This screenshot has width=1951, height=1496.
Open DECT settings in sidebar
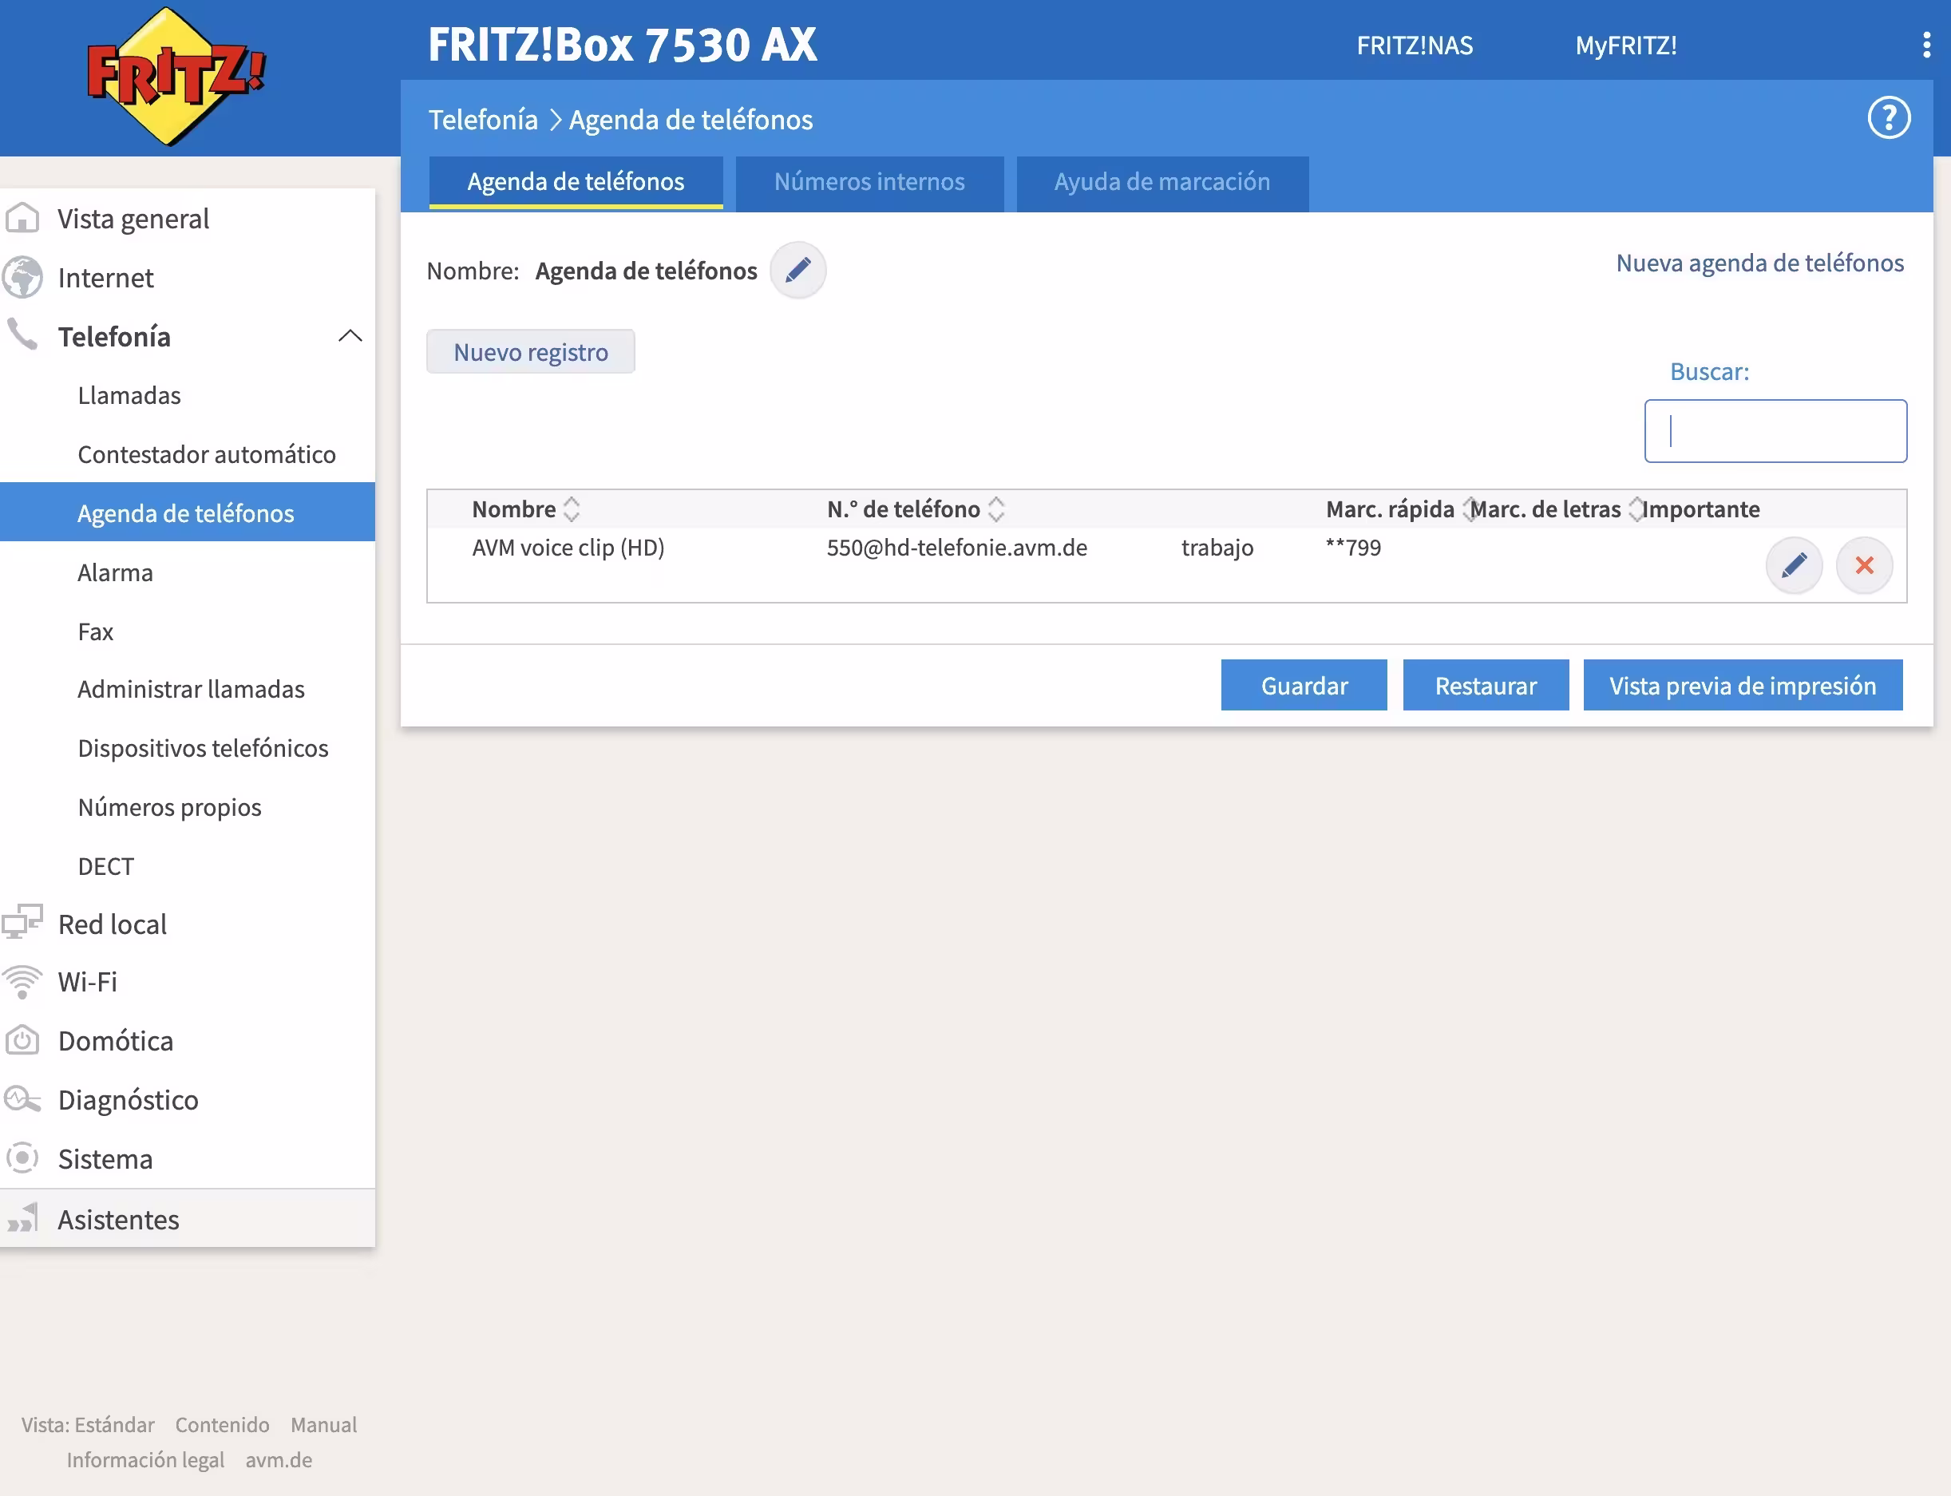click(106, 865)
